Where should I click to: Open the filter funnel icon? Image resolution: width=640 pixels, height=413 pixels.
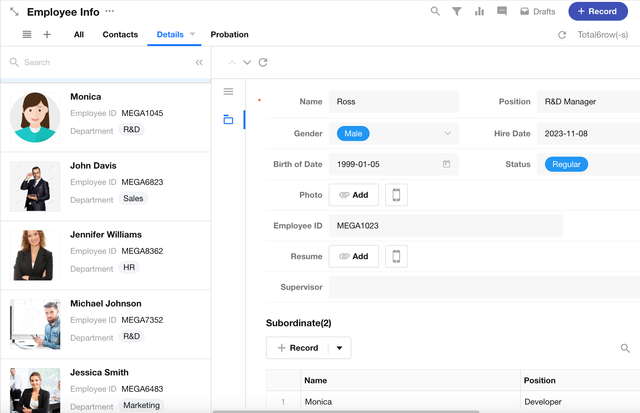pos(456,12)
